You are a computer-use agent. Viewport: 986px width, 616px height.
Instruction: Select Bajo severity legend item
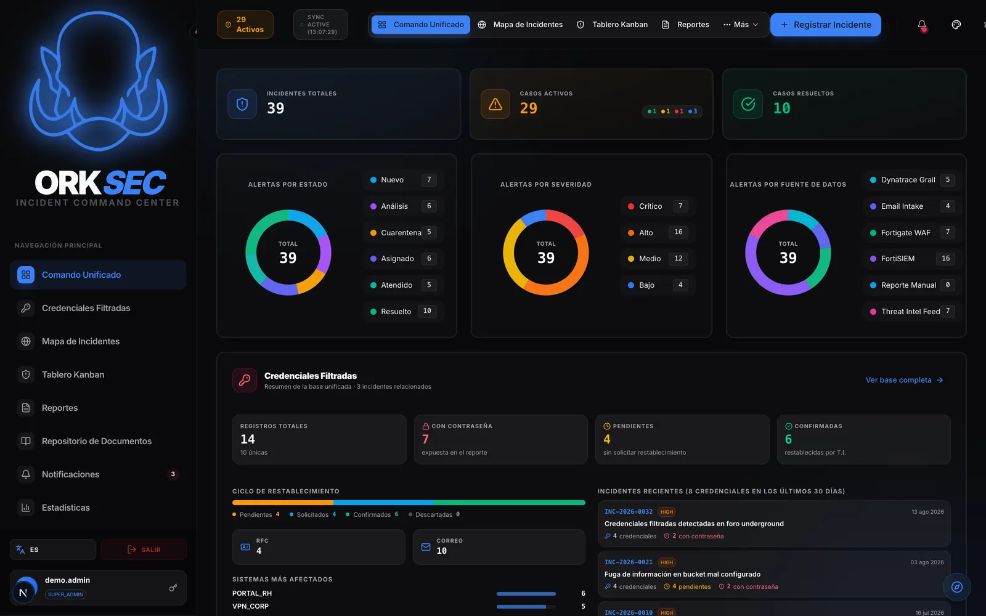[658, 285]
